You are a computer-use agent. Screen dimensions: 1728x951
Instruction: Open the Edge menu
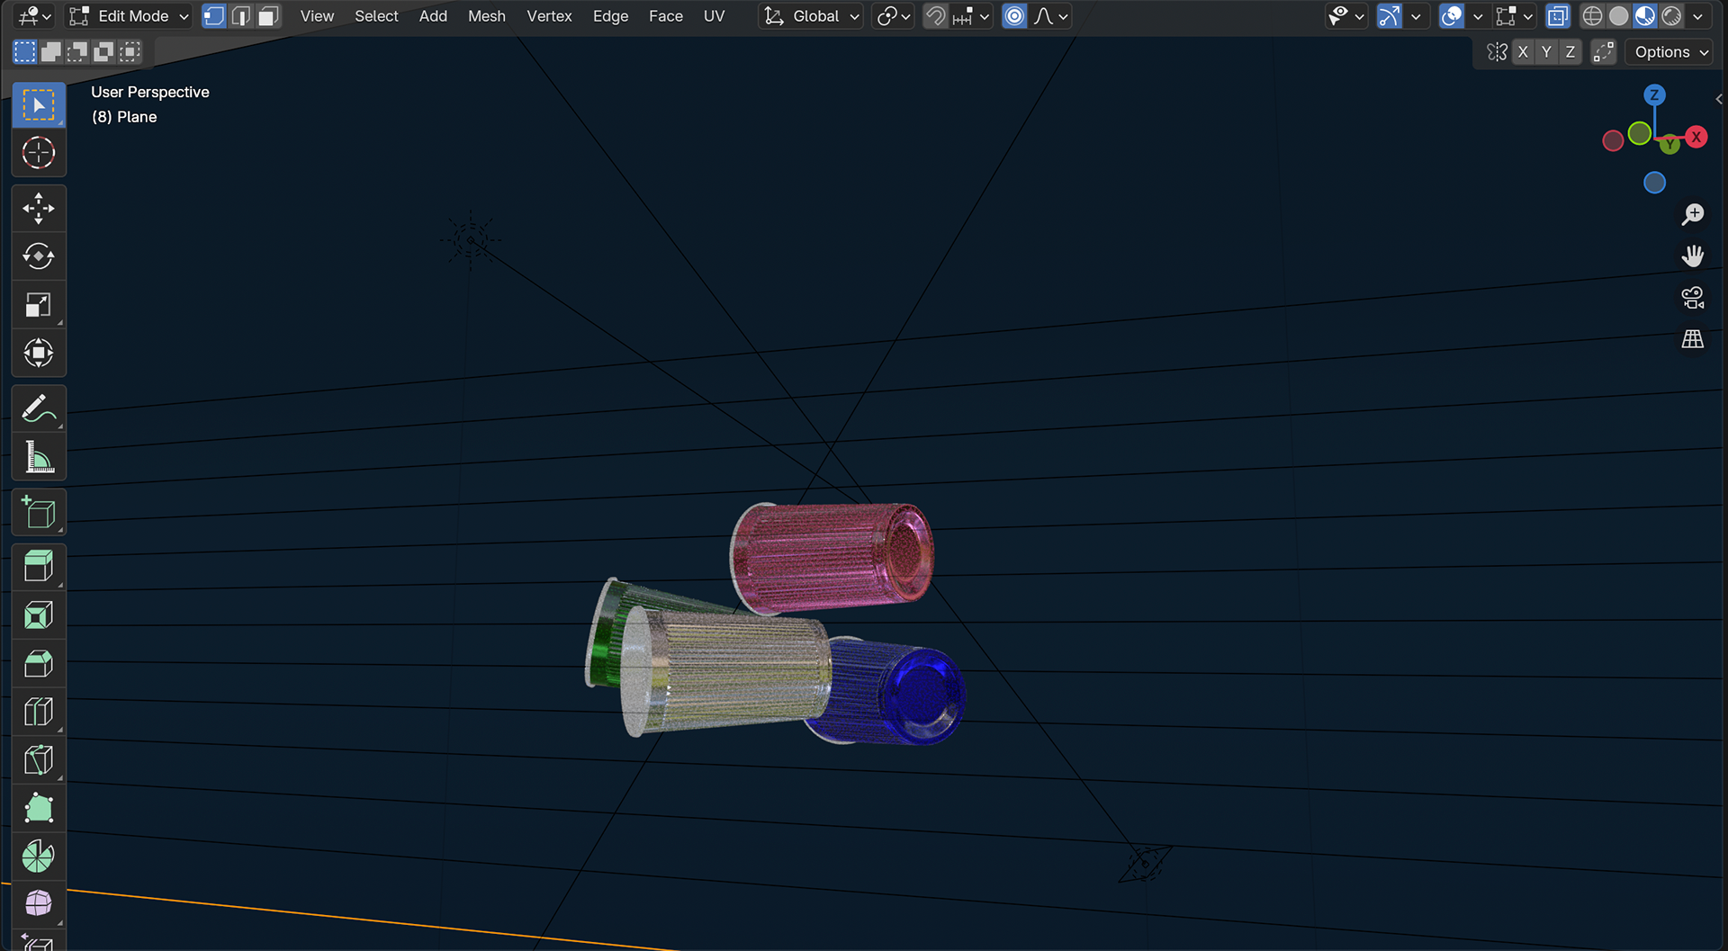pyautogui.click(x=610, y=16)
